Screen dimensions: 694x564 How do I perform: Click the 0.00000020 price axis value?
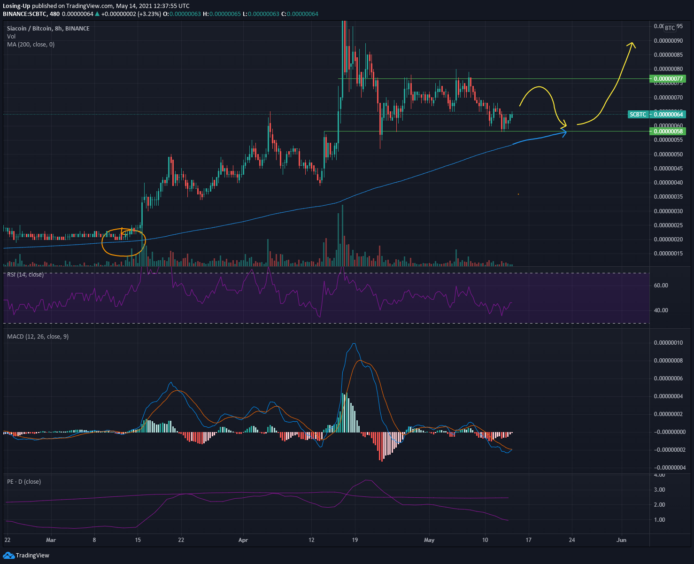(x=668, y=240)
